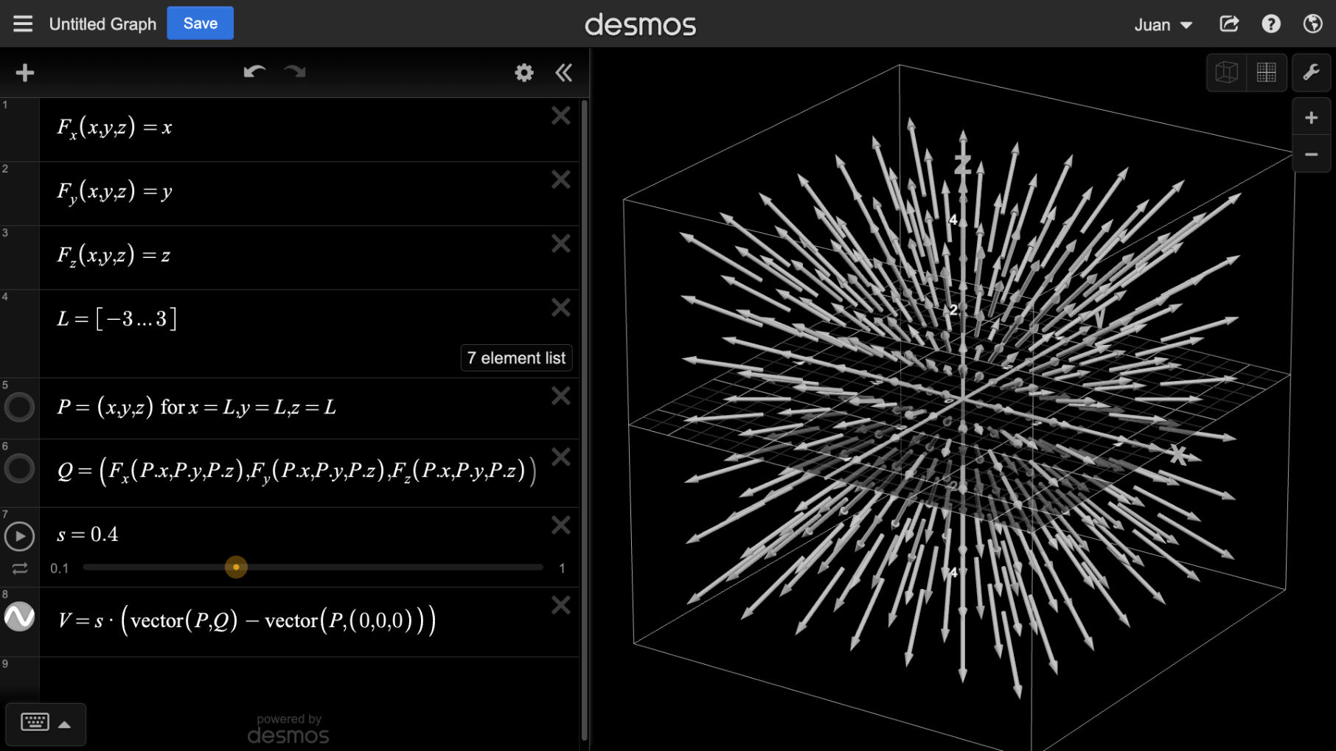The image size is (1336, 751).
Task: Toggle visibility of point list P
Action: tap(20, 407)
